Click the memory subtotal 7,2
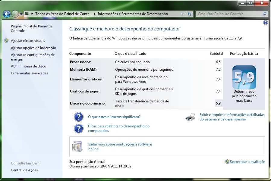 pos(218,70)
